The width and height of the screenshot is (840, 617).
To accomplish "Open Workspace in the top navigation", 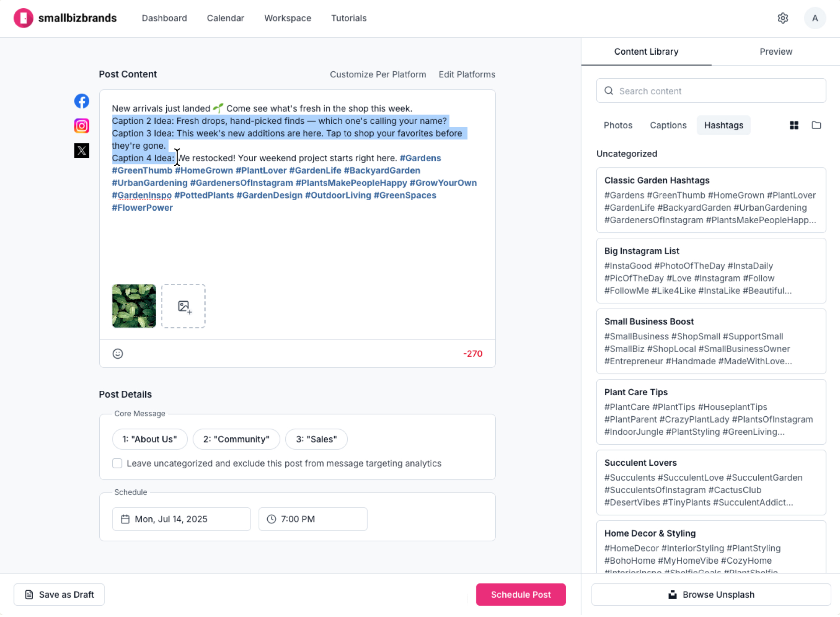I will [x=287, y=18].
